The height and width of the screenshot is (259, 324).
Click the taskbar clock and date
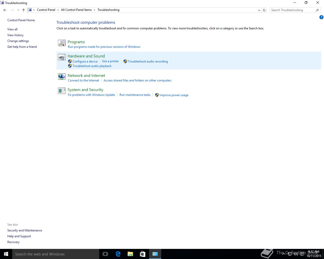click(314, 254)
